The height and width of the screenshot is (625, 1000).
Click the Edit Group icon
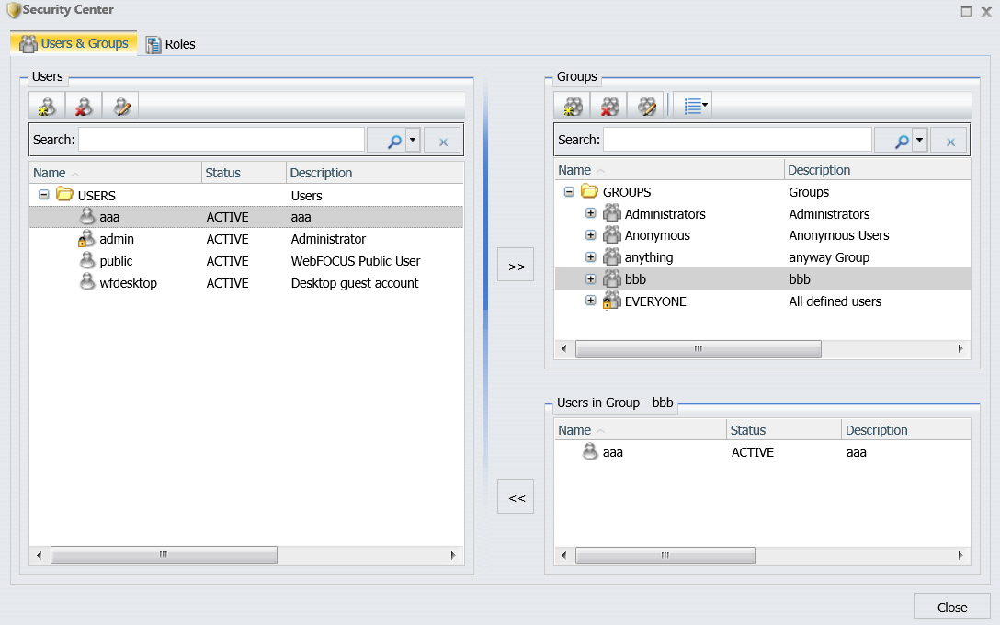[x=646, y=106]
